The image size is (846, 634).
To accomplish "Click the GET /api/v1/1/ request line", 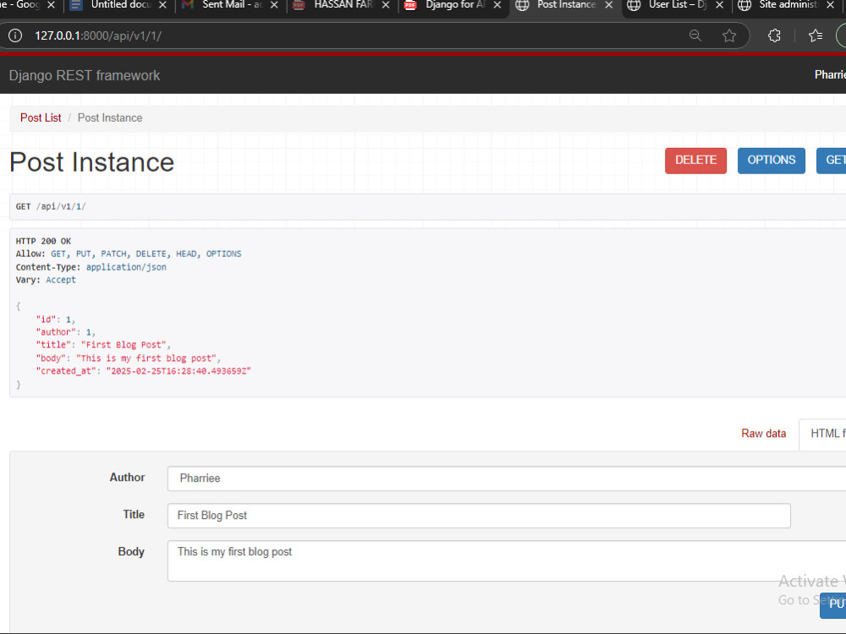I will pyautogui.click(x=51, y=206).
